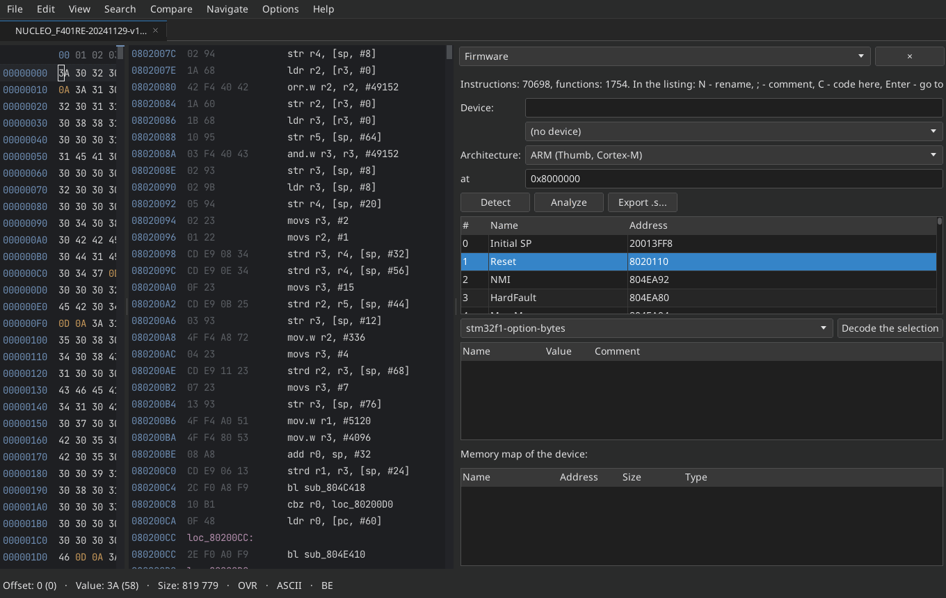
Task: Click the base address field 0x8000000
Action: [734, 179]
